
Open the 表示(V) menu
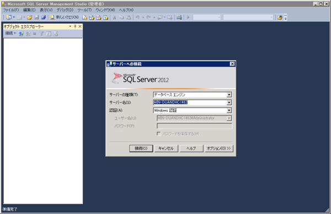pyautogui.click(x=46, y=10)
